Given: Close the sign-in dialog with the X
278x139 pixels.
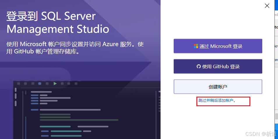Looking at the screenshot, I should [x=267, y=6].
